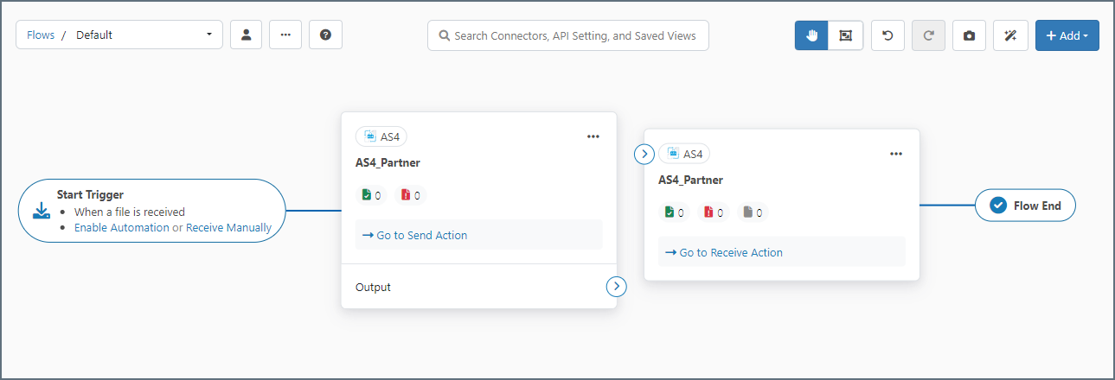Click the input chevron on second AS4_Partner
Viewport: 1115px width, 380px height.
(x=644, y=154)
